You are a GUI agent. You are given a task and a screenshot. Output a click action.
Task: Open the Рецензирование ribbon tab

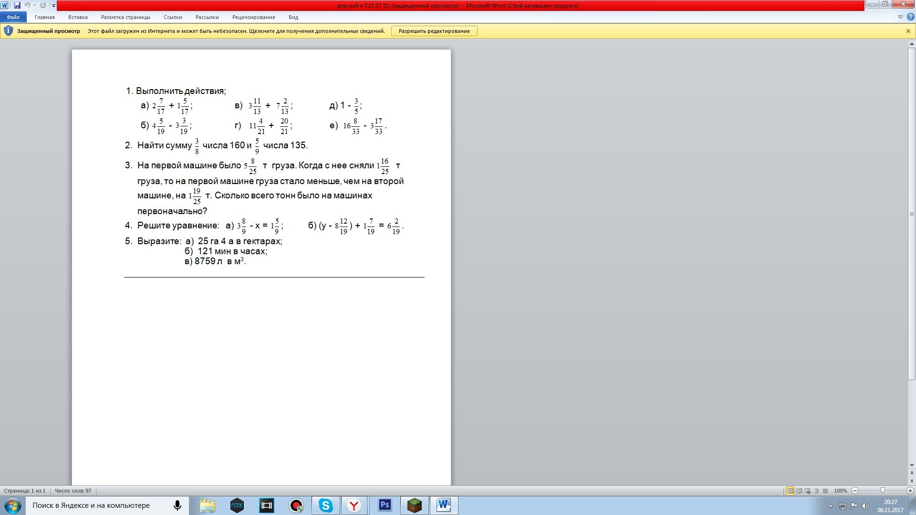[x=253, y=17]
